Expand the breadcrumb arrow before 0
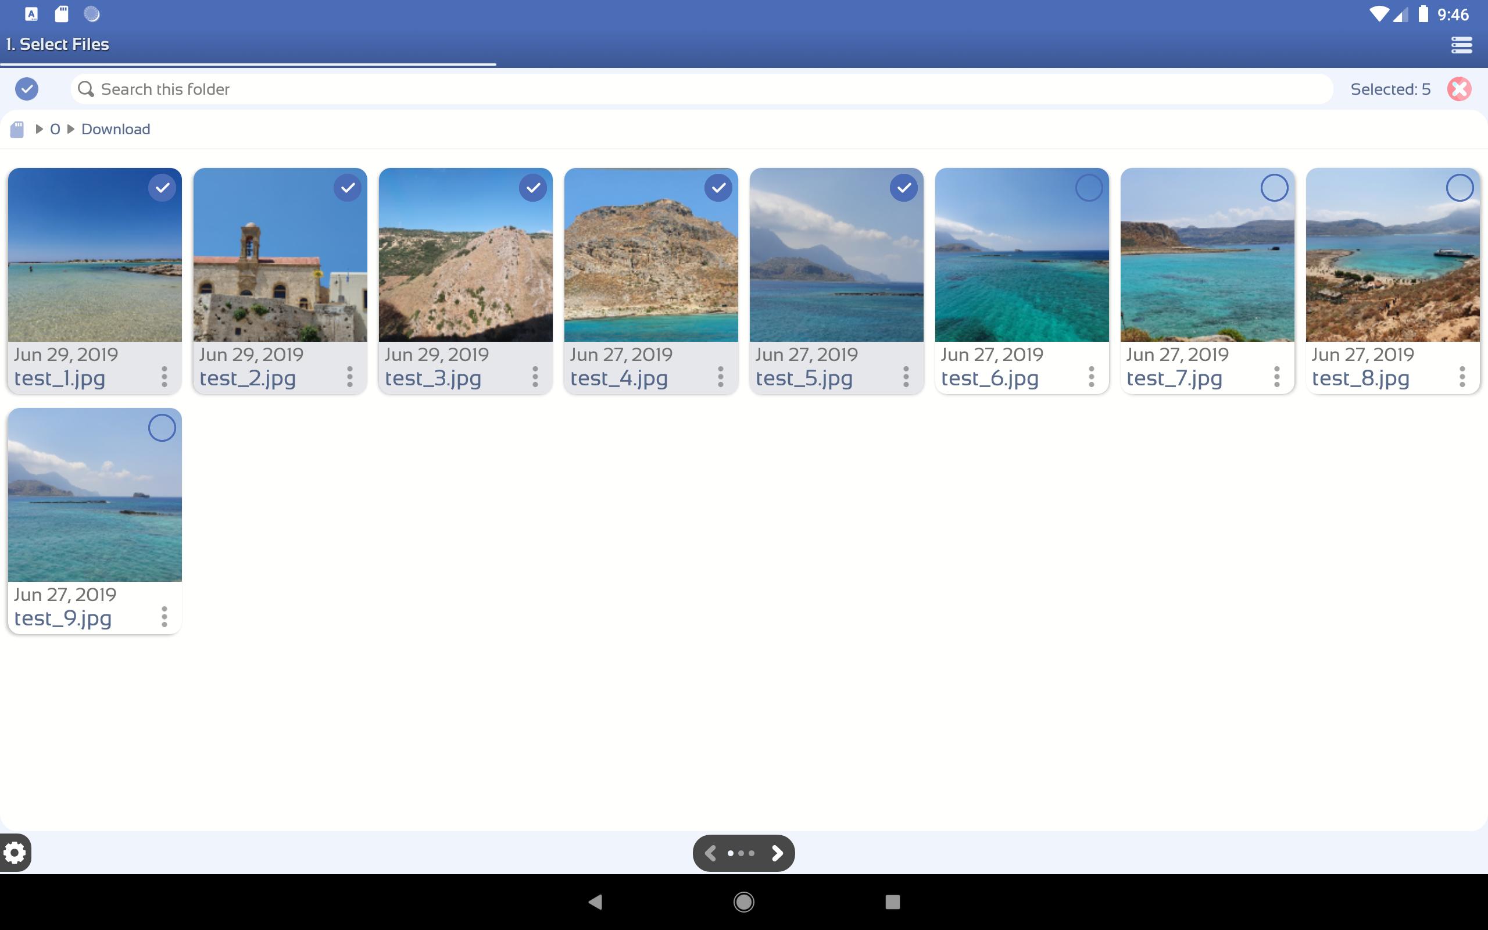Screen dimensions: 1488x930 point(39,129)
